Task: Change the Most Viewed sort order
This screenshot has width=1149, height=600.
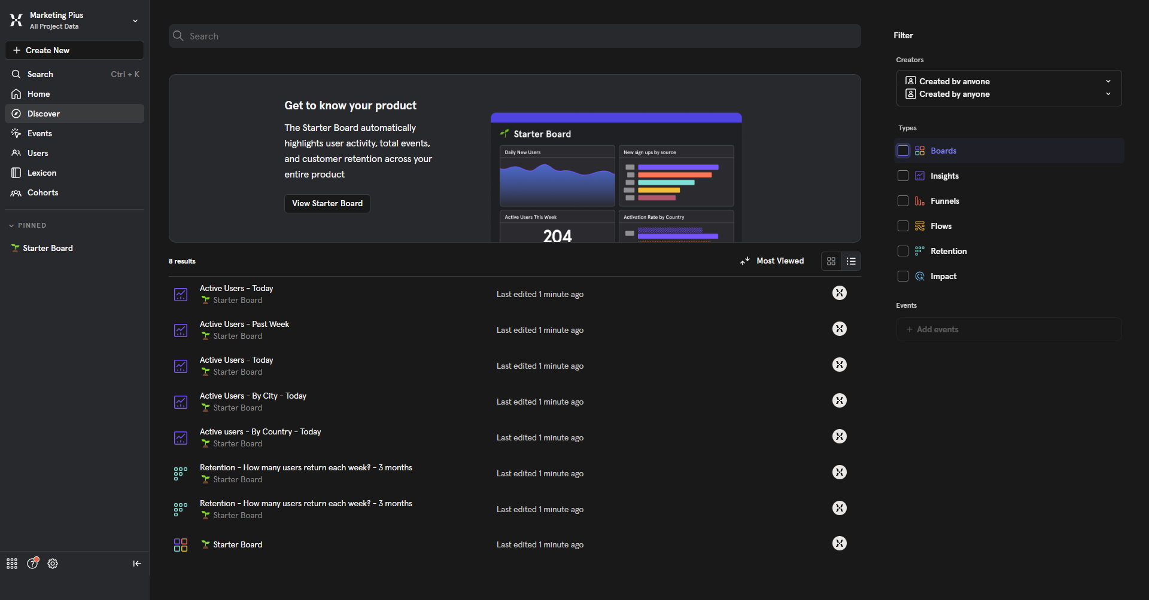Action: (772, 261)
